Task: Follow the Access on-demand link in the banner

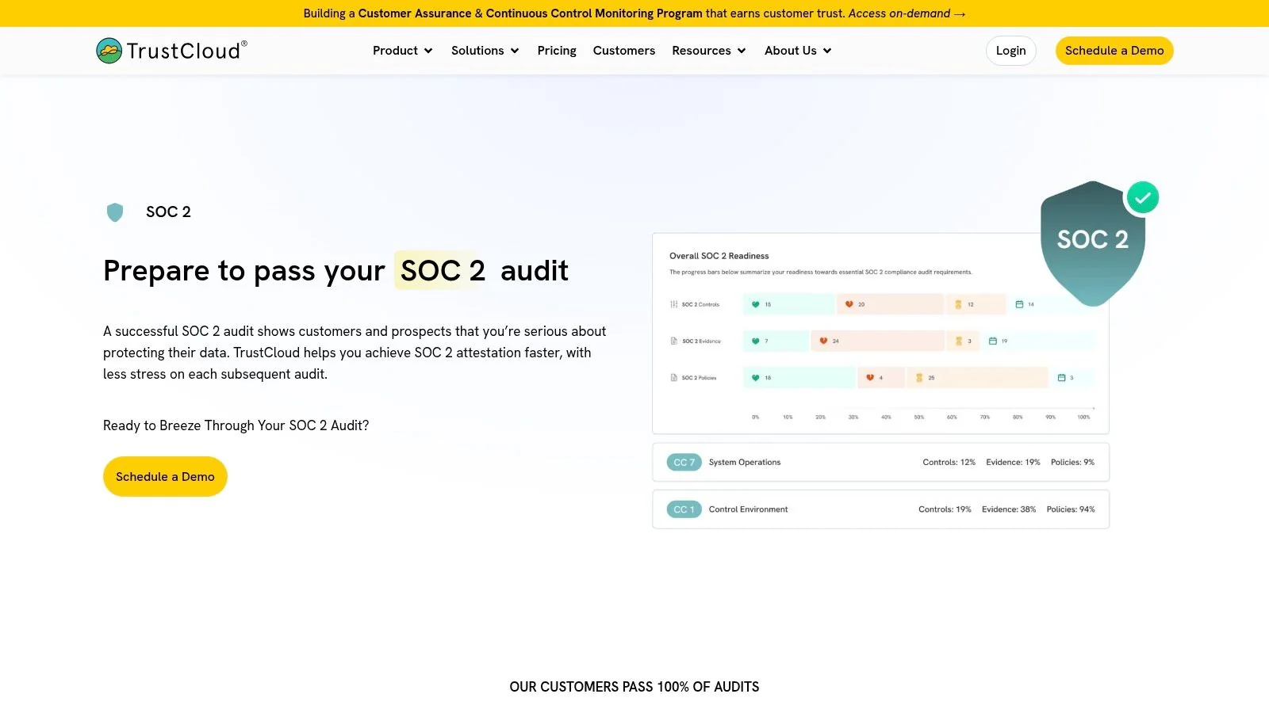Action: (906, 13)
